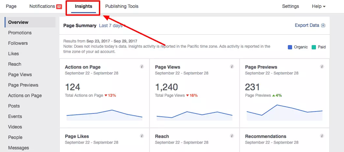
Task: Switch to the Insights tab
Action: (x=83, y=6)
